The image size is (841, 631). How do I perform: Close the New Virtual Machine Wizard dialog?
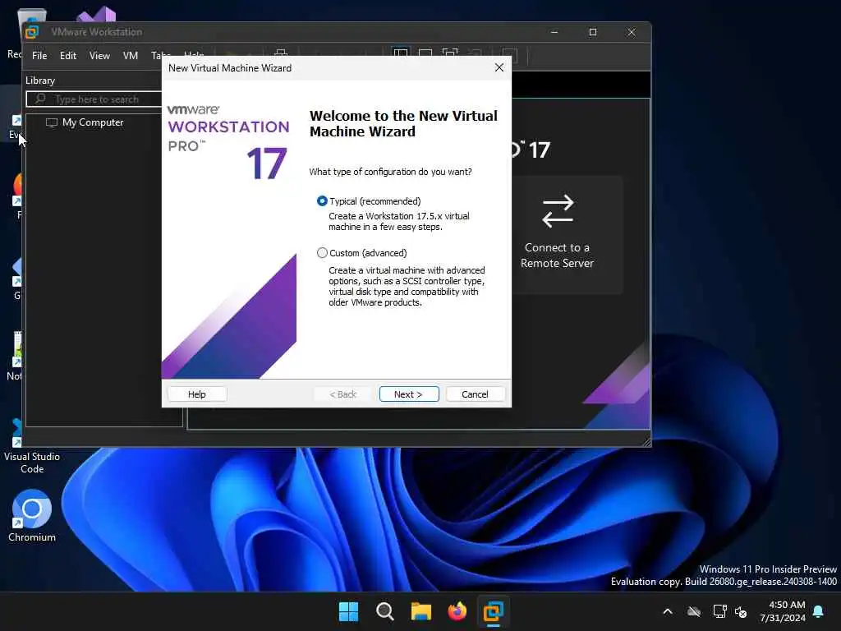coord(499,67)
